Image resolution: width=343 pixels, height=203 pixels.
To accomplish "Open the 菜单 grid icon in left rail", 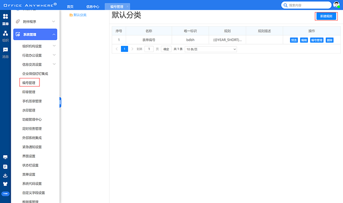I will tap(6, 16).
